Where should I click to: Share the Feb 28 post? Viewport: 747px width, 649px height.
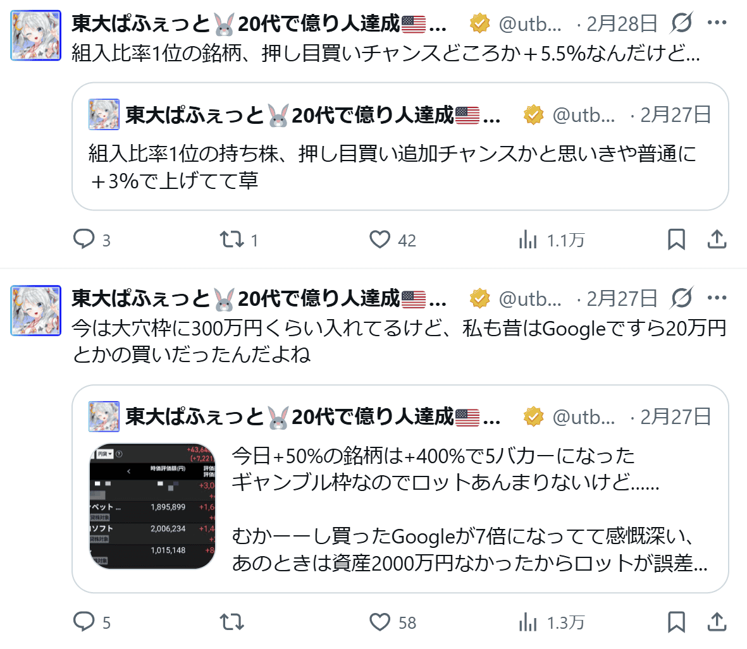point(717,240)
